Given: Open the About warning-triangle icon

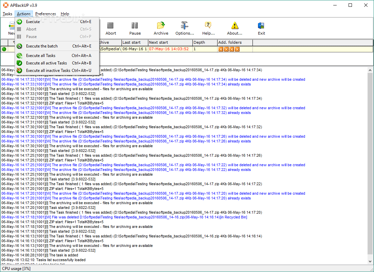Looking at the screenshot, I should tap(235, 25).
